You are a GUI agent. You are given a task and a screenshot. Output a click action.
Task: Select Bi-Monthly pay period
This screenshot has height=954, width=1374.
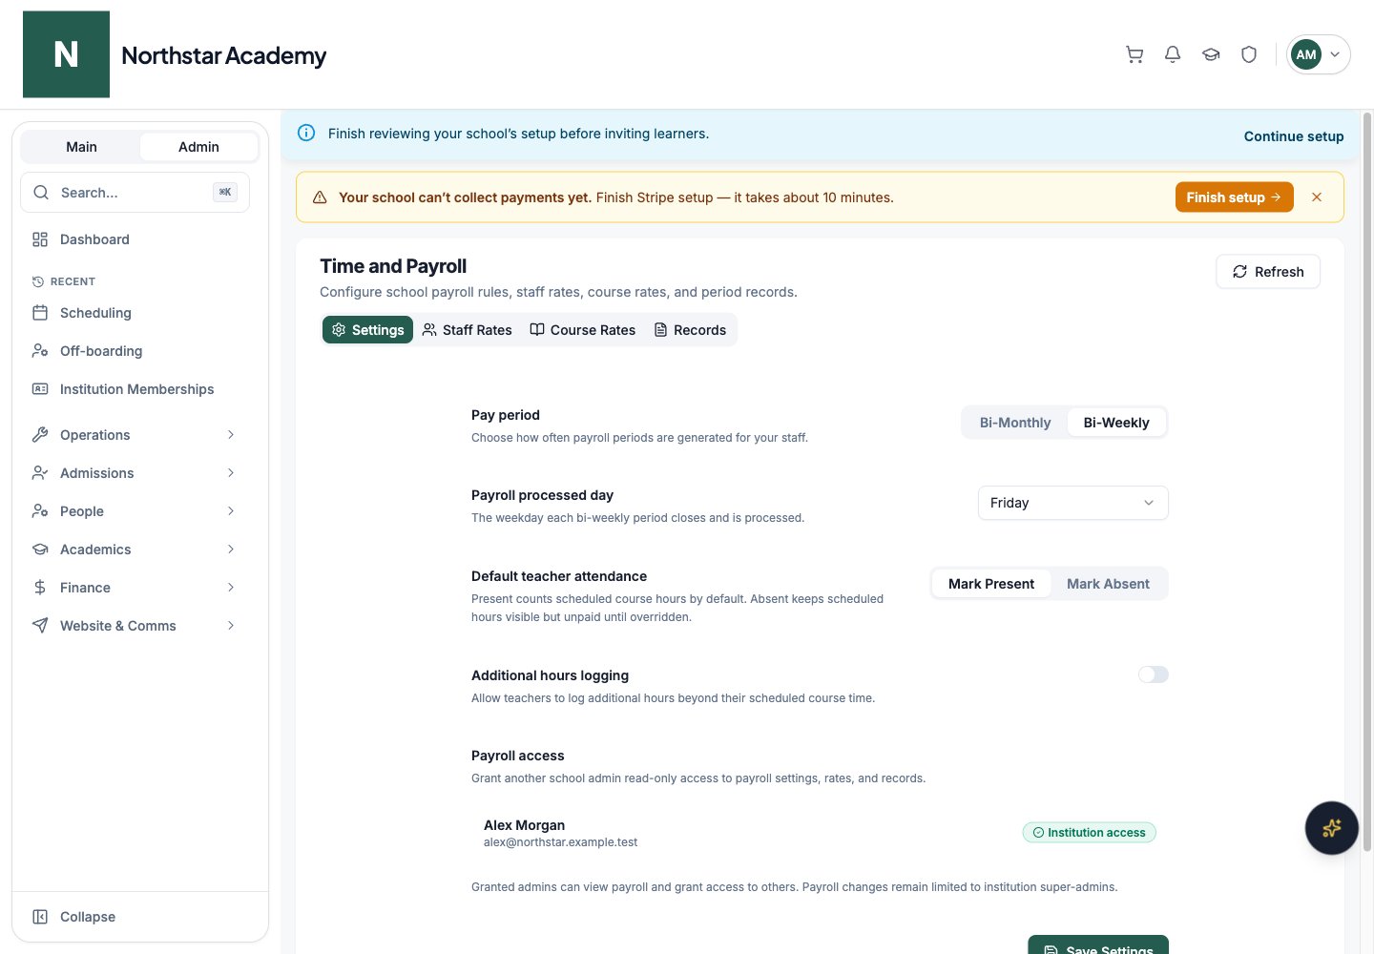pyautogui.click(x=1015, y=423)
